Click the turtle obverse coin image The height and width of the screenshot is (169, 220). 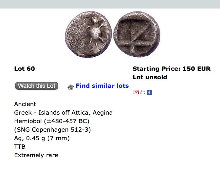[x=88, y=34]
